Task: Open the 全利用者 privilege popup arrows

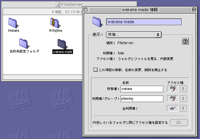Action: coord(183,108)
